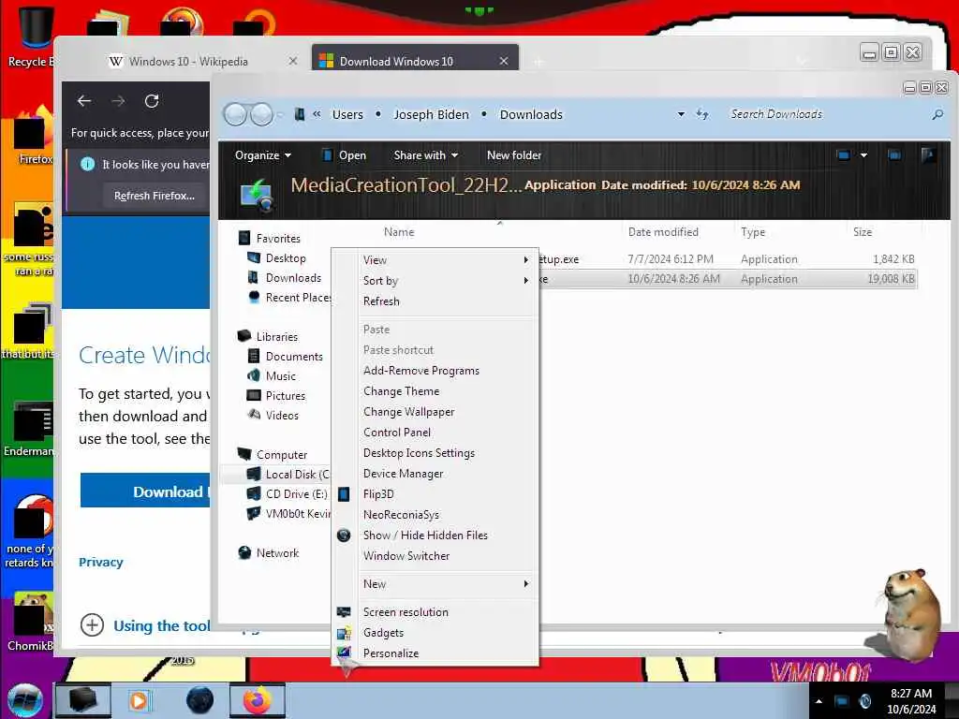The width and height of the screenshot is (959, 719).
Task: Sort by Date modified column header
Action: coord(663,232)
